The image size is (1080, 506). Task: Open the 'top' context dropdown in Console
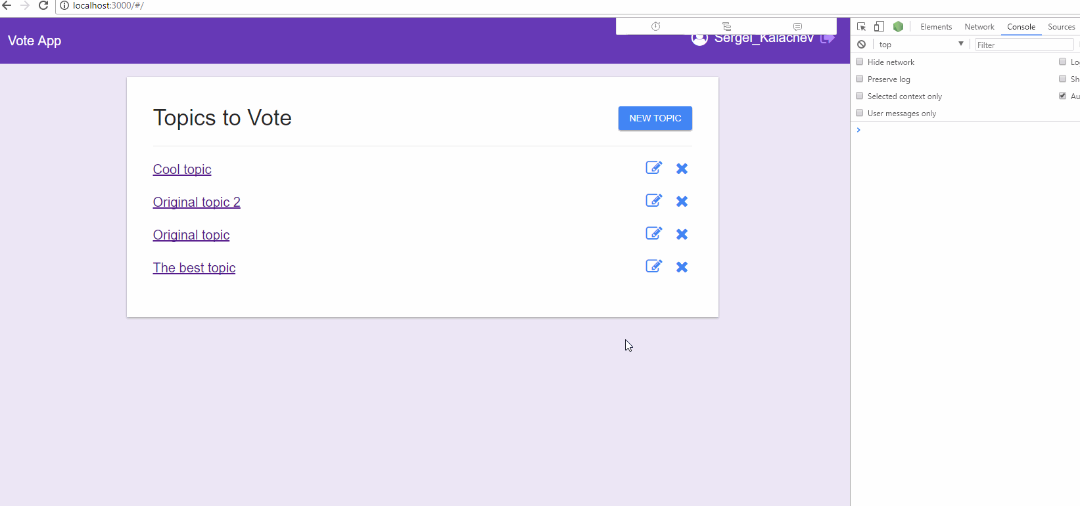pos(921,45)
